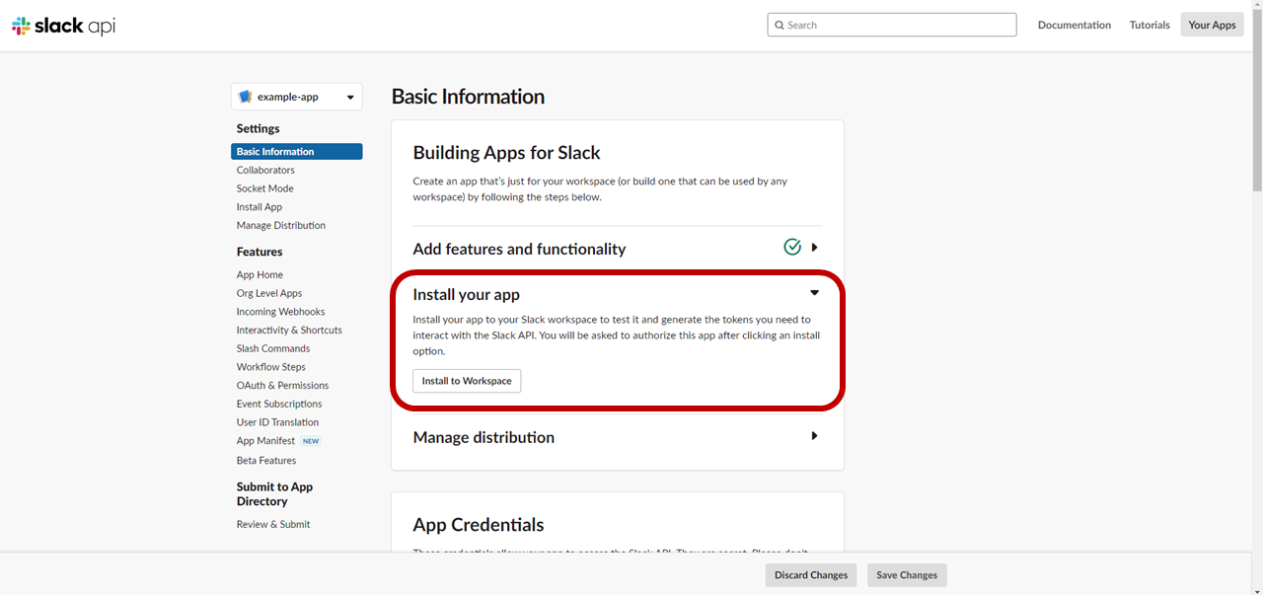Open the Documentation link
This screenshot has height=595, width=1263.
(x=1074, y=25)
